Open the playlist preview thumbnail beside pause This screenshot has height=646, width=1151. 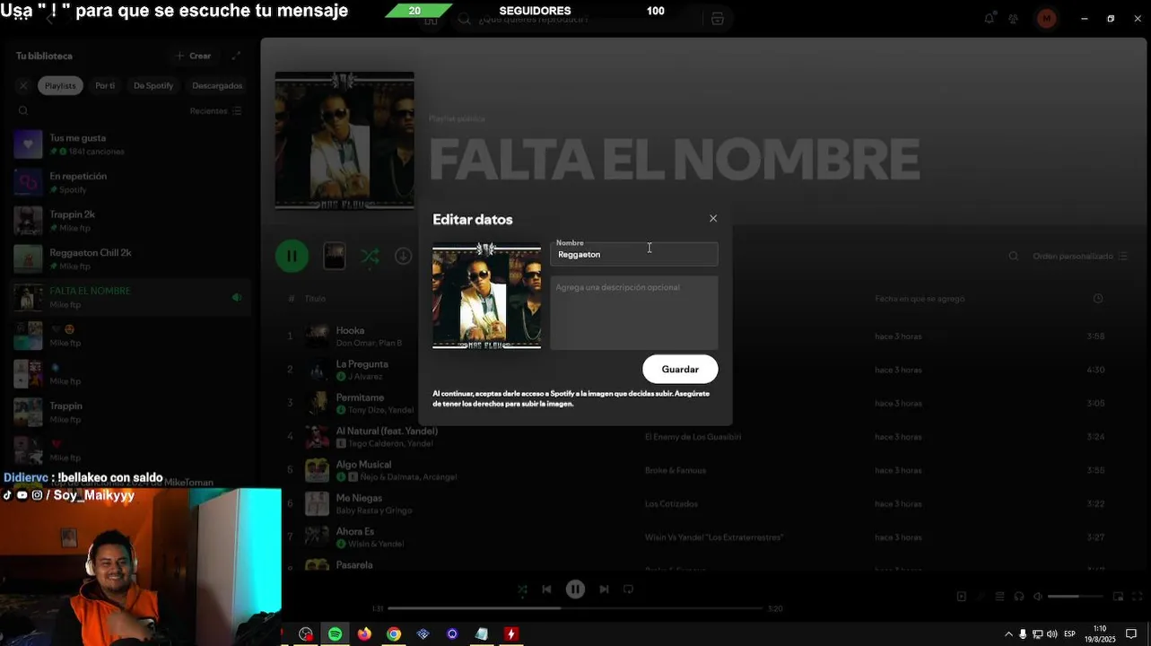tap(334, 256)
